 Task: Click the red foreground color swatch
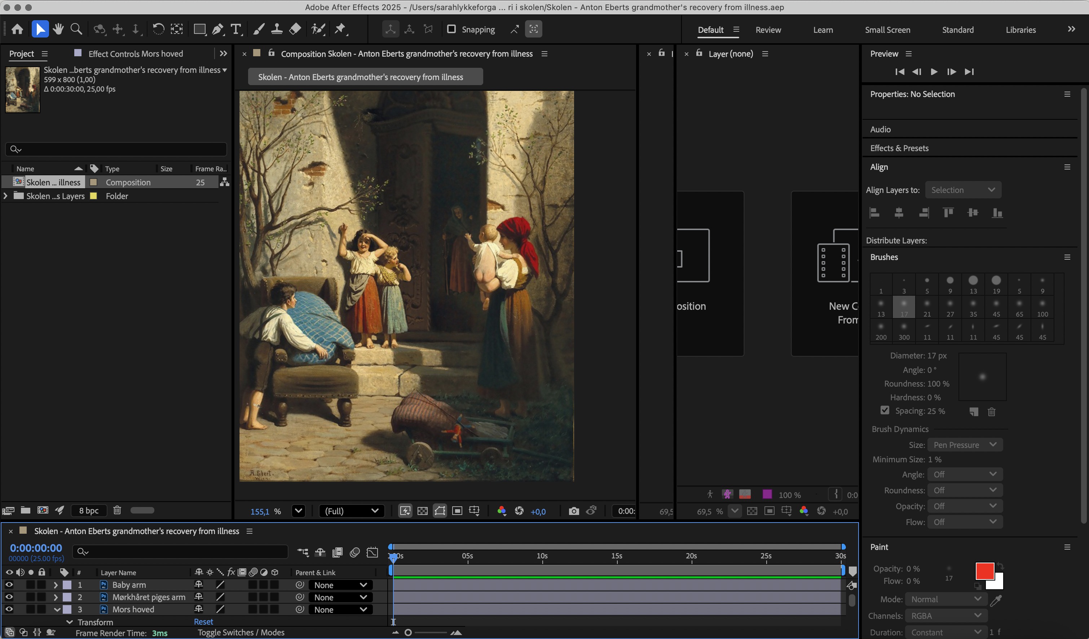(984, 571)
